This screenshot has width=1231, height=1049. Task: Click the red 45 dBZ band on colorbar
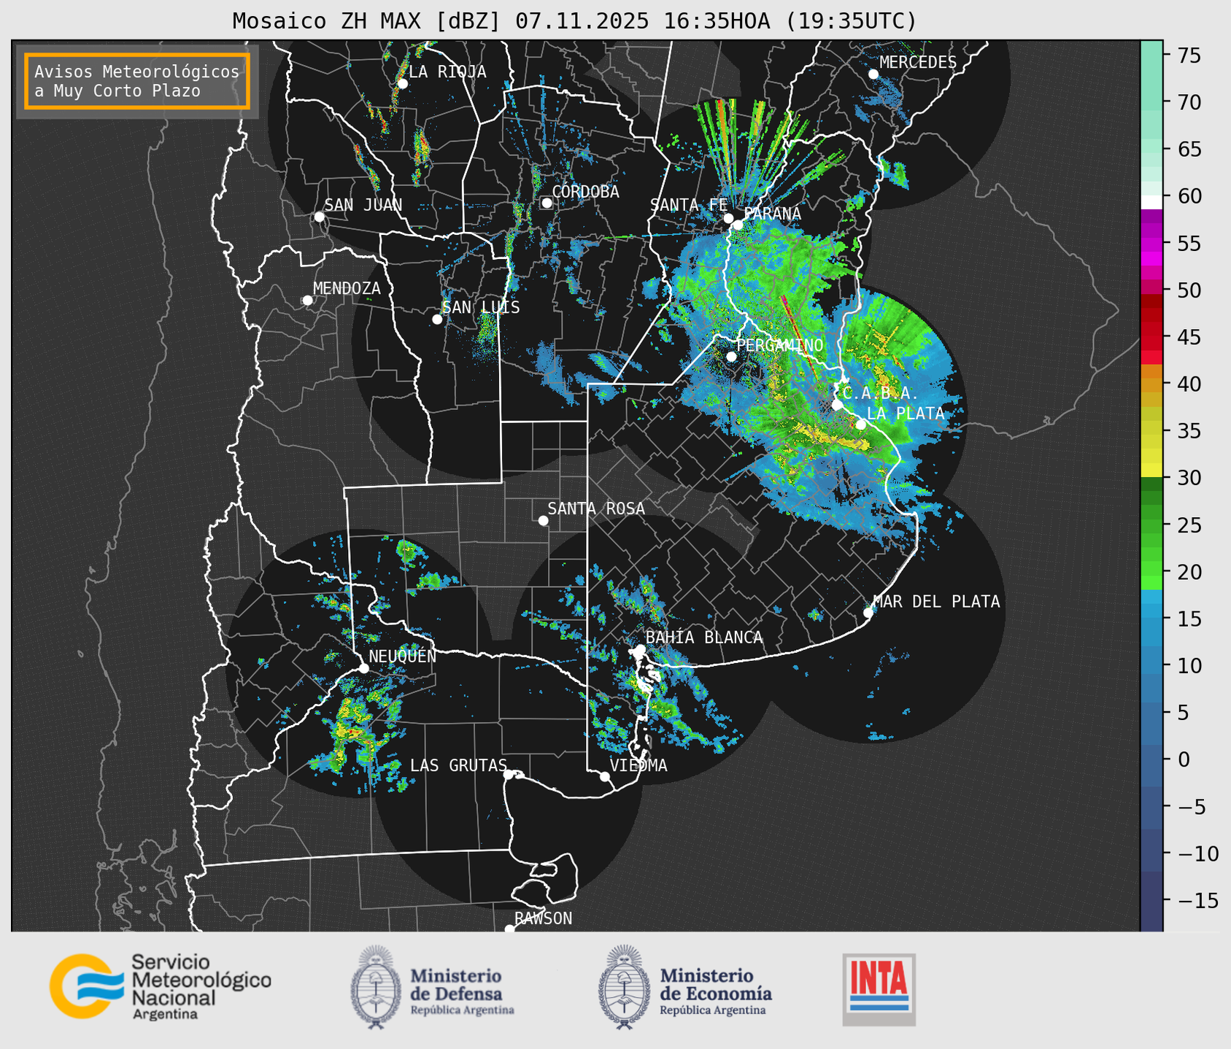[1151, 337]
